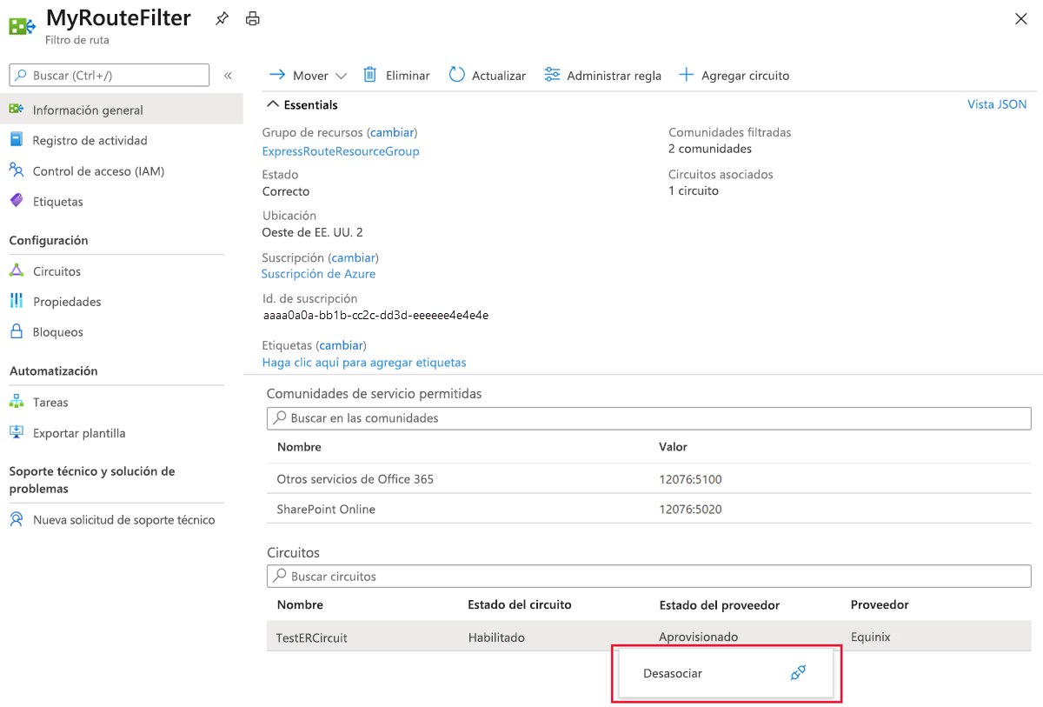This screenshot has height=707, width=1043.
Task: Pin MyRouteFilter using the pin icon
Action: pyautogui.click(x=222, y=18)
